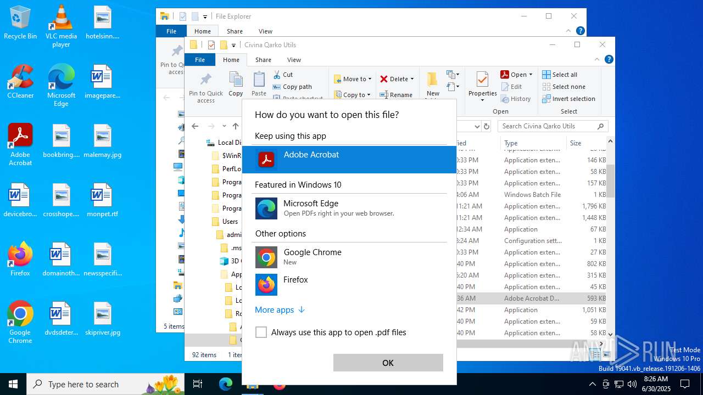Open Task View on the taskbar
The image size is (703, 395).
pos(198,384)
